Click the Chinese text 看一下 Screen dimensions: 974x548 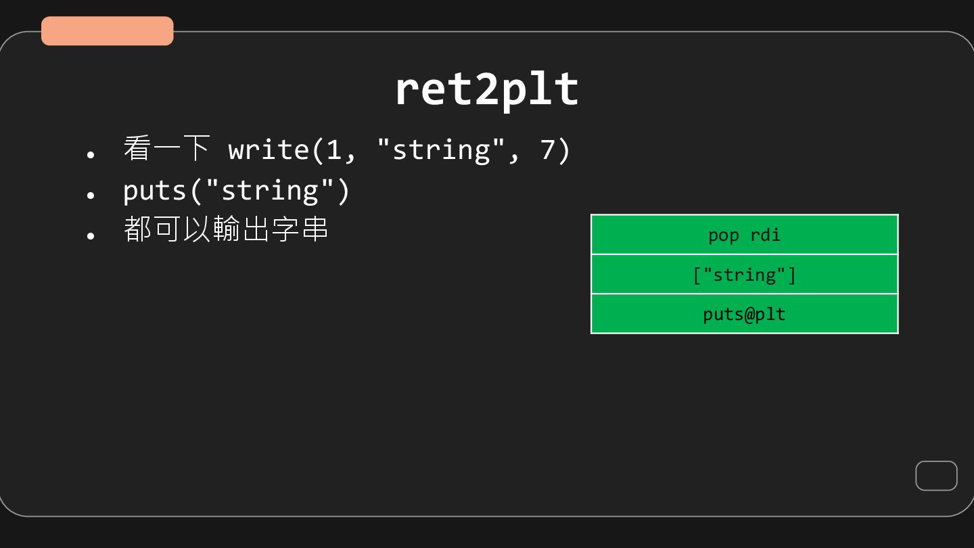point(166,149)
